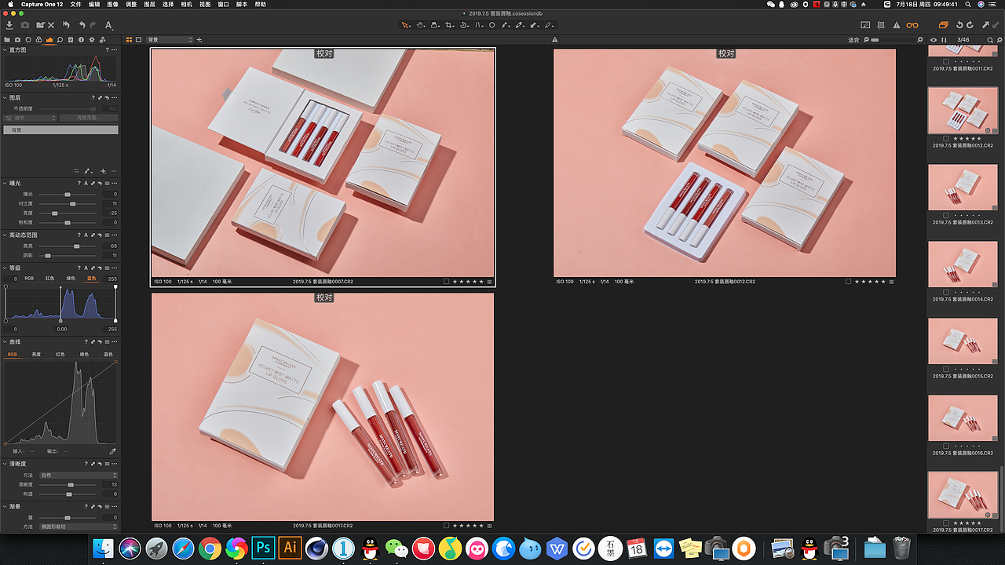The image size is (1005, 565).
Task: Toggle color tag under 0015.CR2 browser thumbnail
Action: [946, 369]
